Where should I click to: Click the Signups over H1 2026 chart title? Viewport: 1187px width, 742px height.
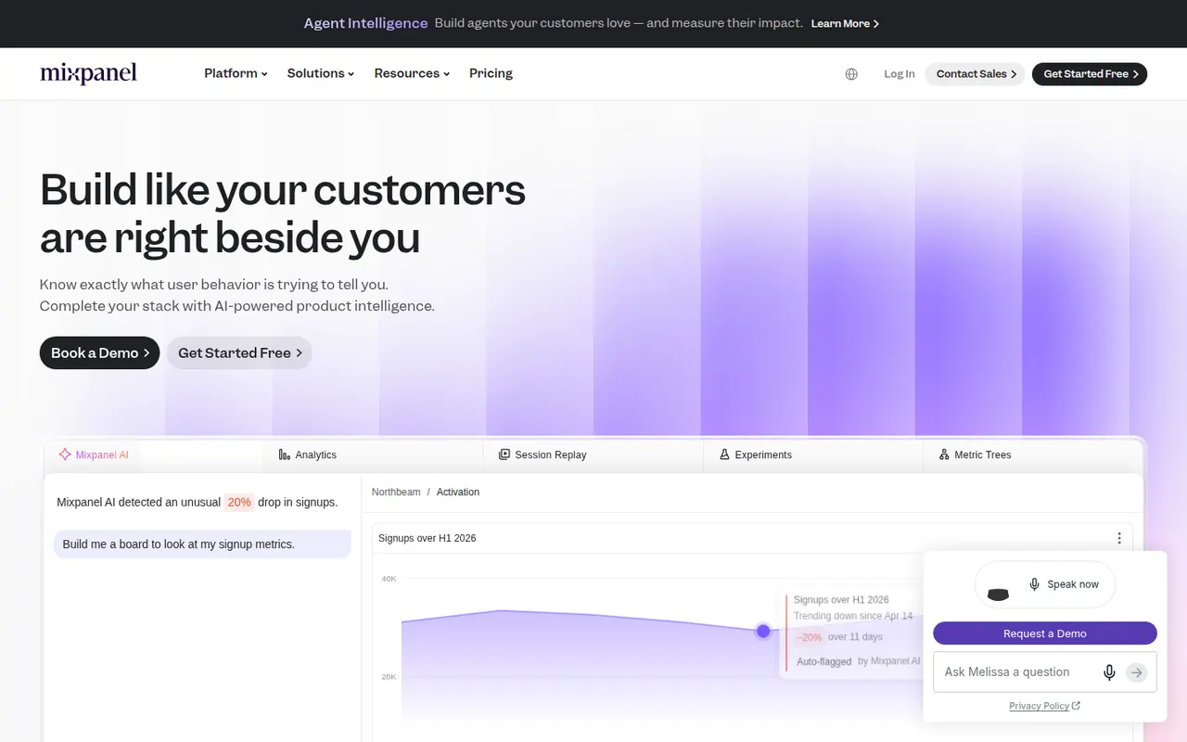coord(428,538)
